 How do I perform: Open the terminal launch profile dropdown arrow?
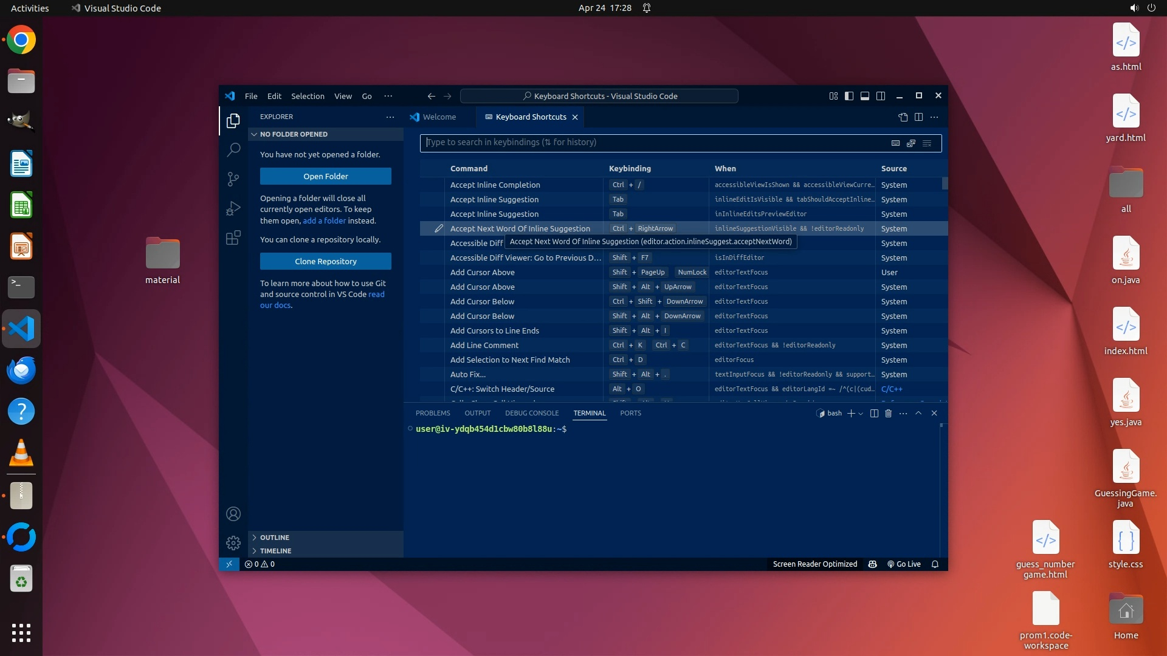click(x=861, y=414)
